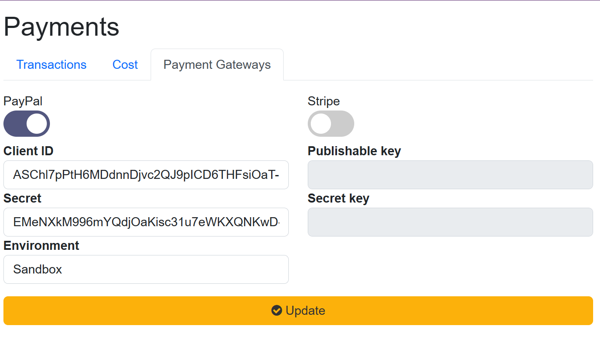Viewport: 600px width, 338px height.
Task: Click the Stripe Publishable key field
Action: point(450,175)
